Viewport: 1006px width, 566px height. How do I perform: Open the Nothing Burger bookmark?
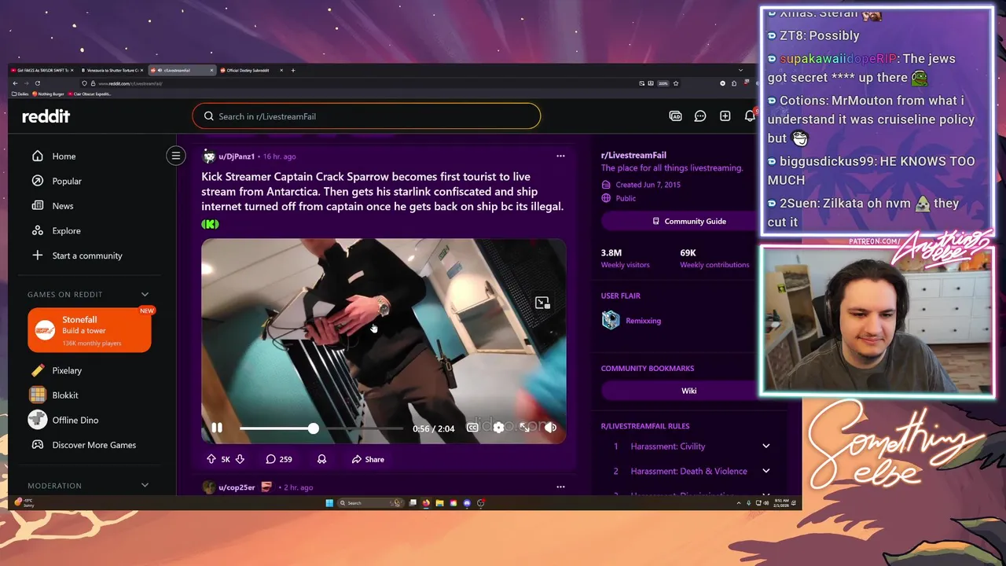pyautogui.click(x=47, y=94)
